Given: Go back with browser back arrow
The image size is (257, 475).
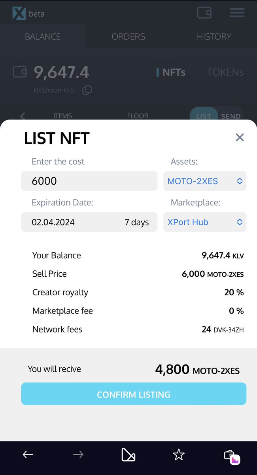Looking at the screenshot, I should (x=28, y=455).
